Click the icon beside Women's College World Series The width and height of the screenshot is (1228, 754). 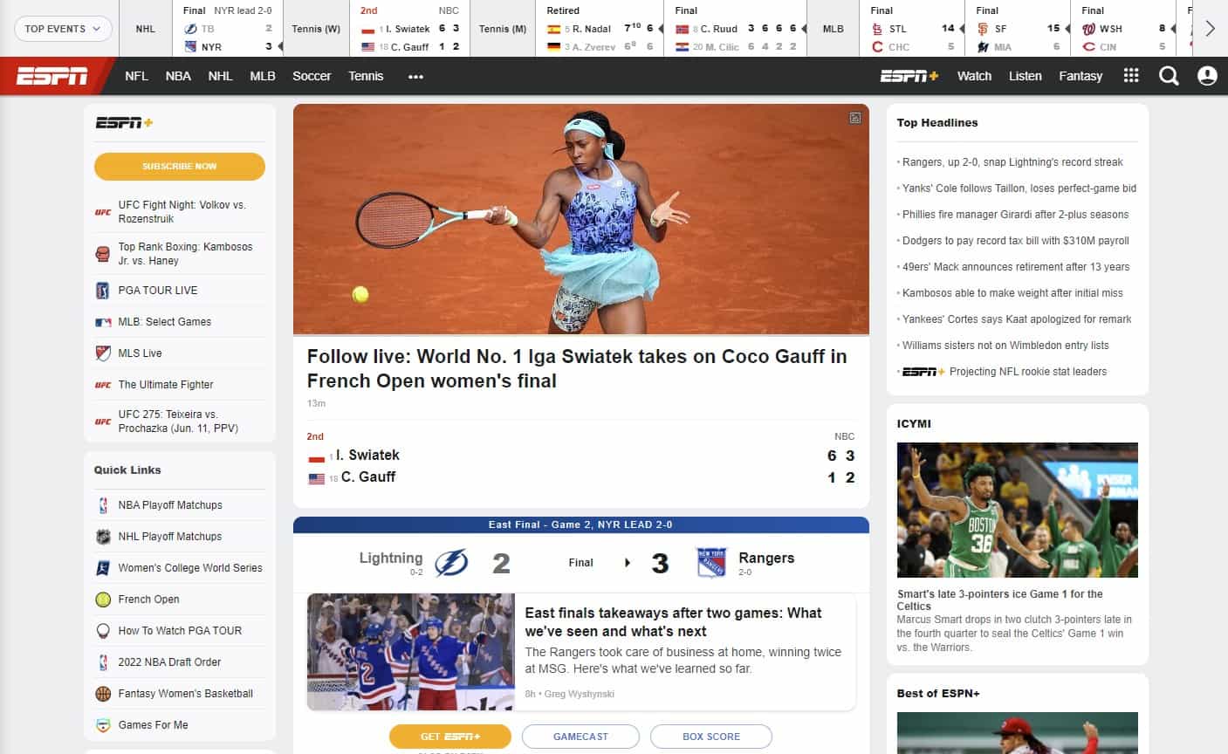tap(103, 568)
